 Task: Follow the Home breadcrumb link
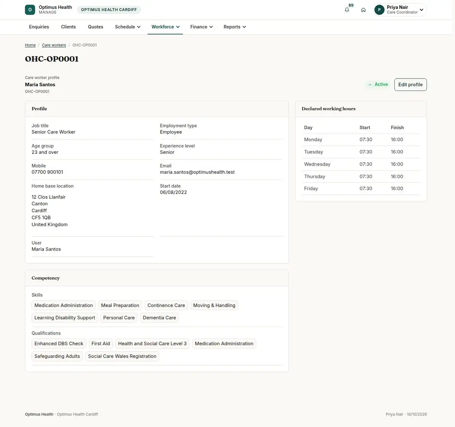click(x=30, y=45)
